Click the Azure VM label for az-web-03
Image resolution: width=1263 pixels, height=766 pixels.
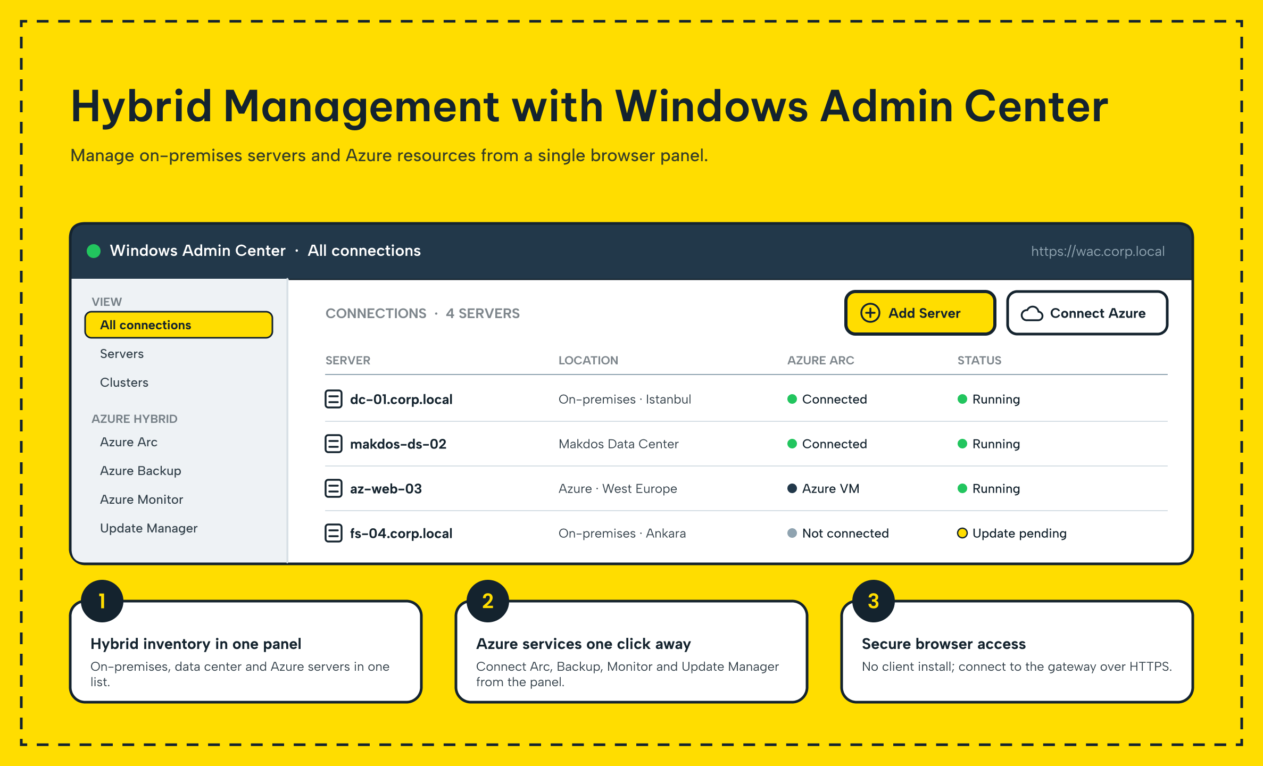pos(830,488)
